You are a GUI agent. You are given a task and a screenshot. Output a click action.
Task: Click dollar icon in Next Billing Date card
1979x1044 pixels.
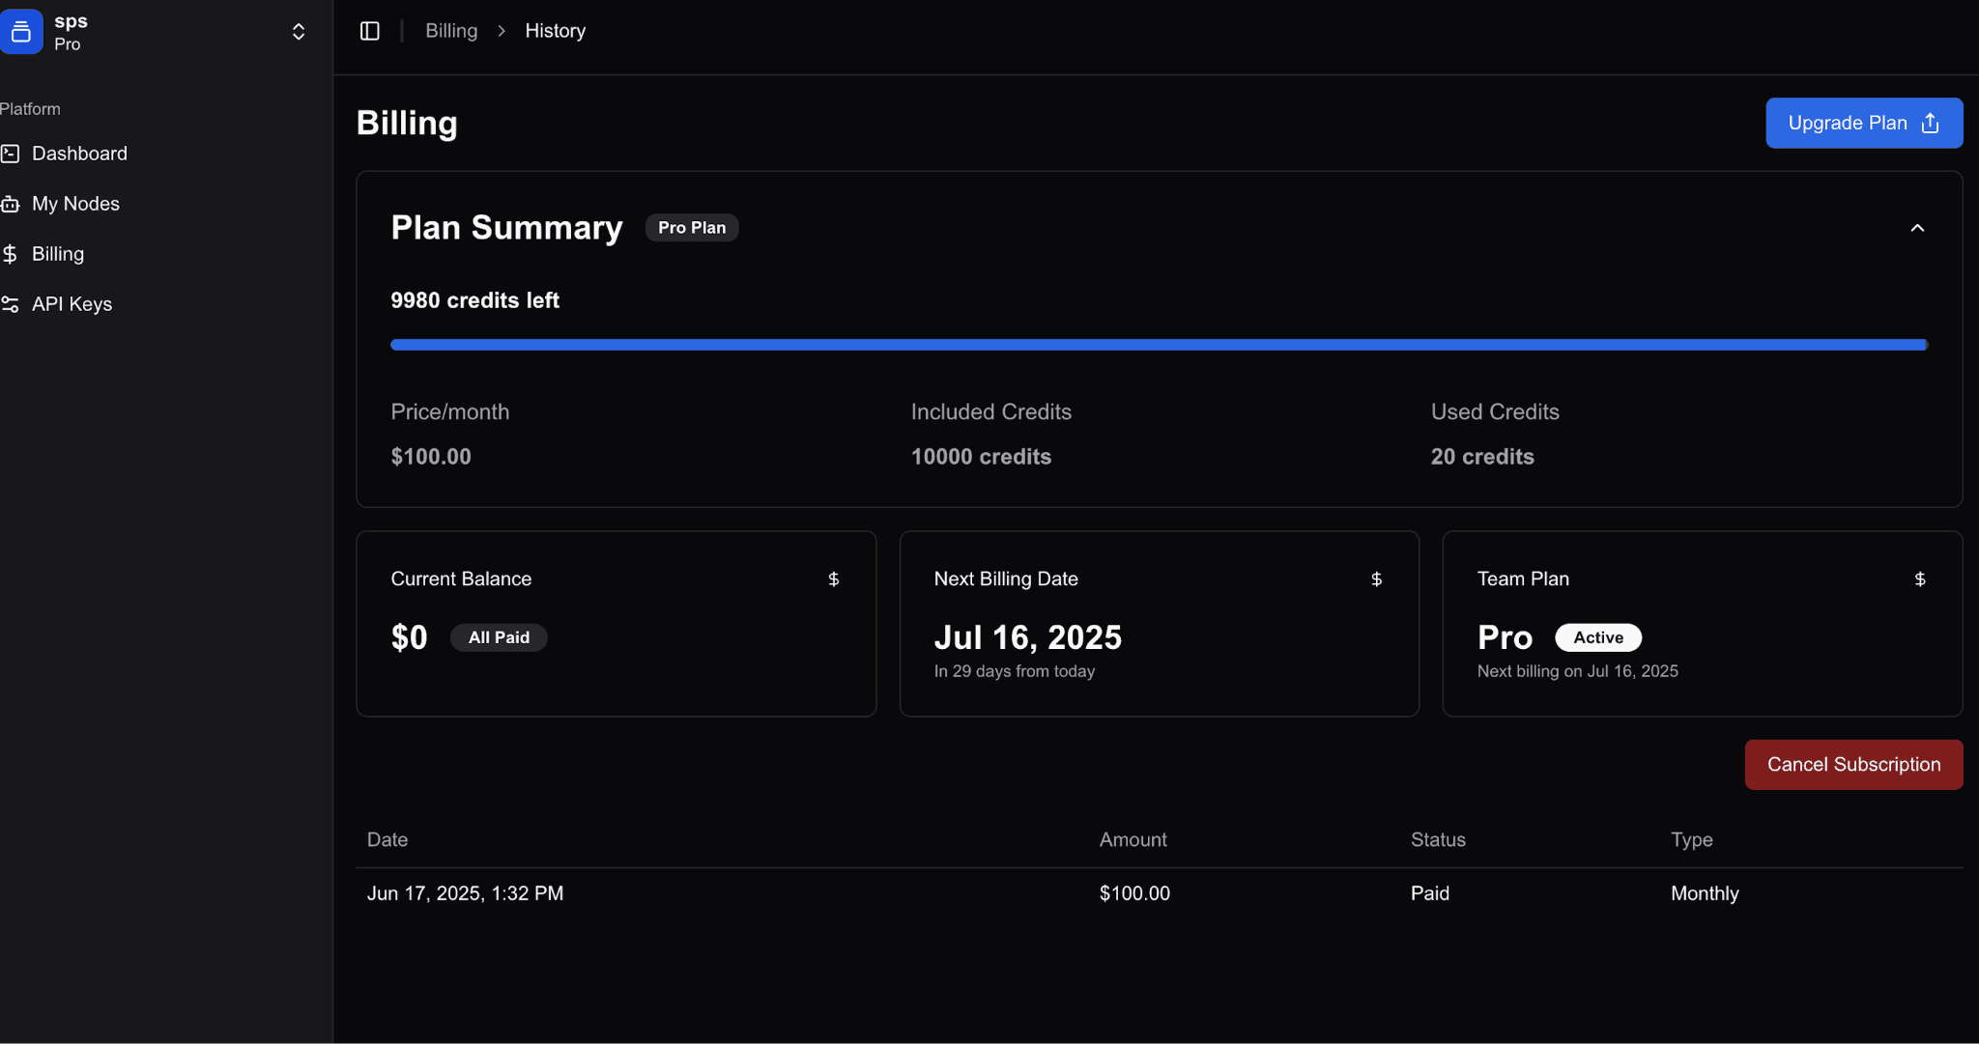(1376, 579)
